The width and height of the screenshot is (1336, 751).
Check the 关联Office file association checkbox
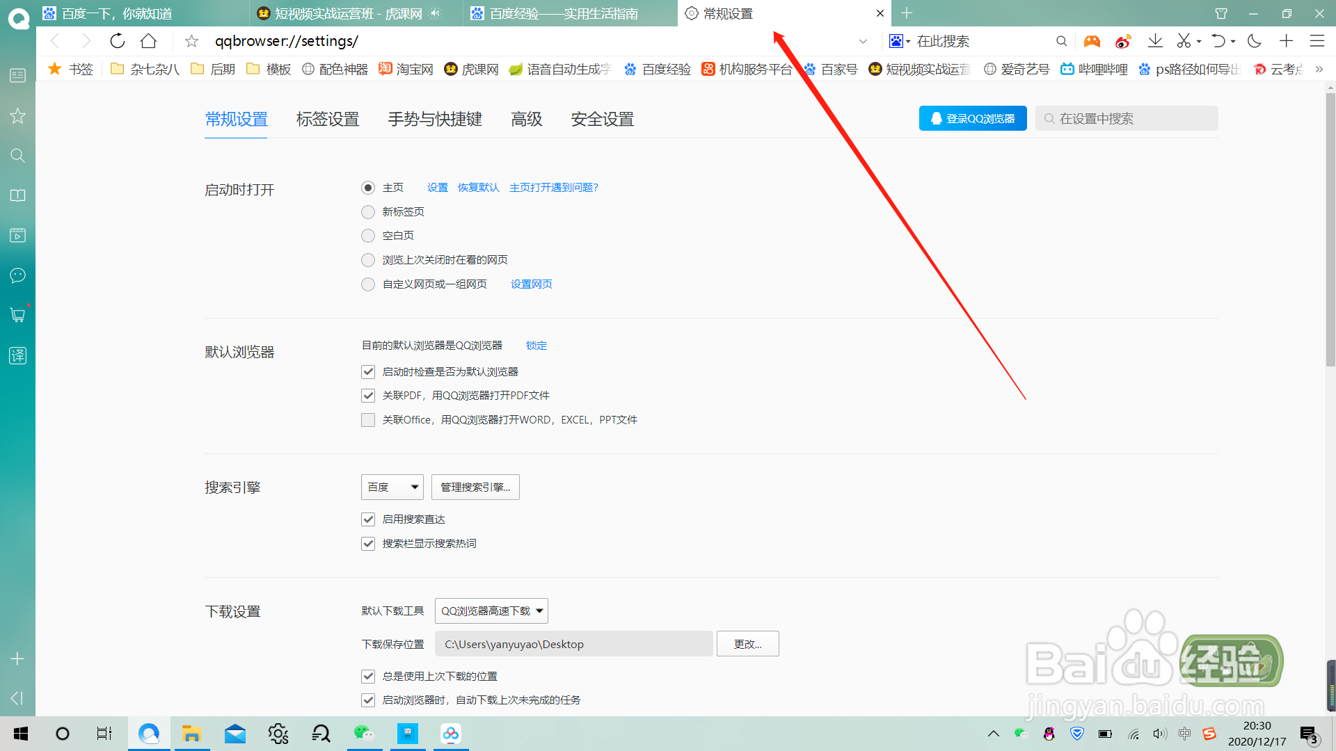pyautogui.click(x=368, y=420)
